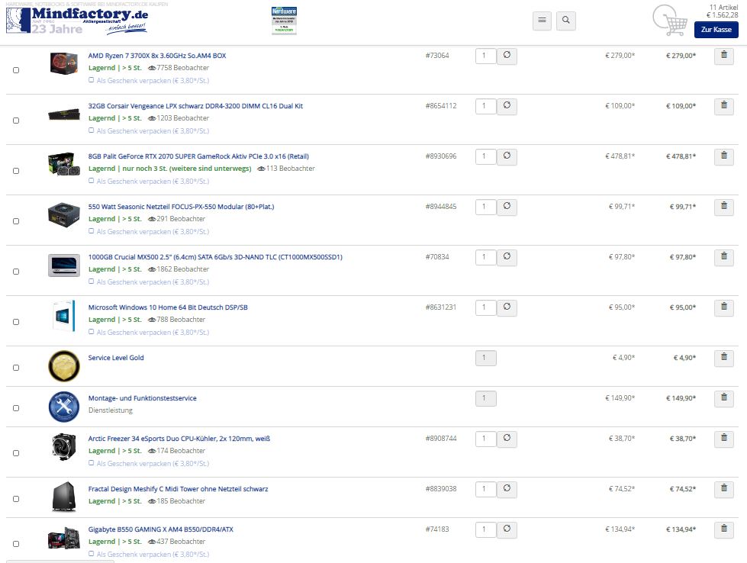Open 1000GB Crucial MX500 product link

(215, 257)
